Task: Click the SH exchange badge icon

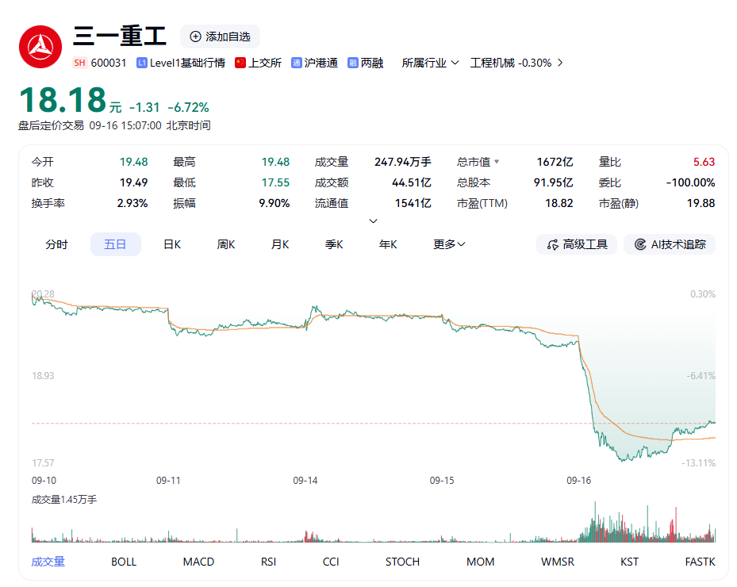Action: point(79,63)
